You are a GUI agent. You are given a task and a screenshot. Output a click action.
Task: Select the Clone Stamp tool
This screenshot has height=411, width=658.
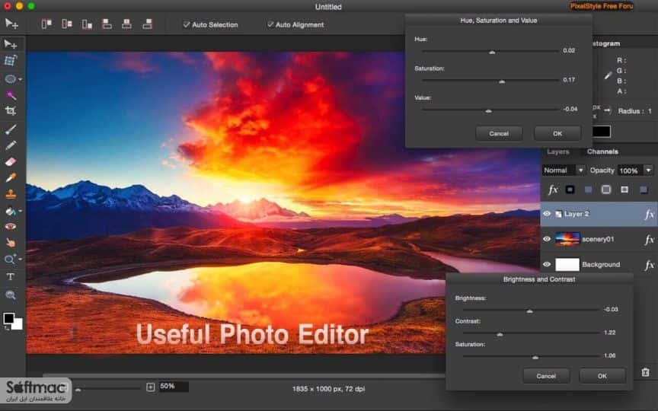11,194
